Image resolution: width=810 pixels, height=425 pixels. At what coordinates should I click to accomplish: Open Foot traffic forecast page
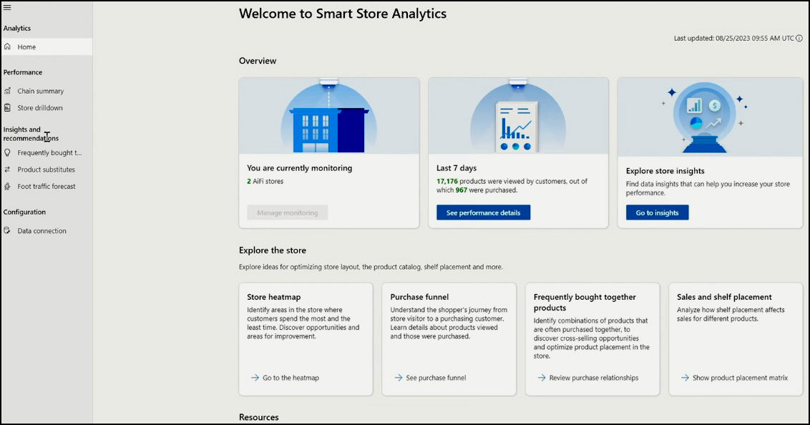click(x=47, y=187)
